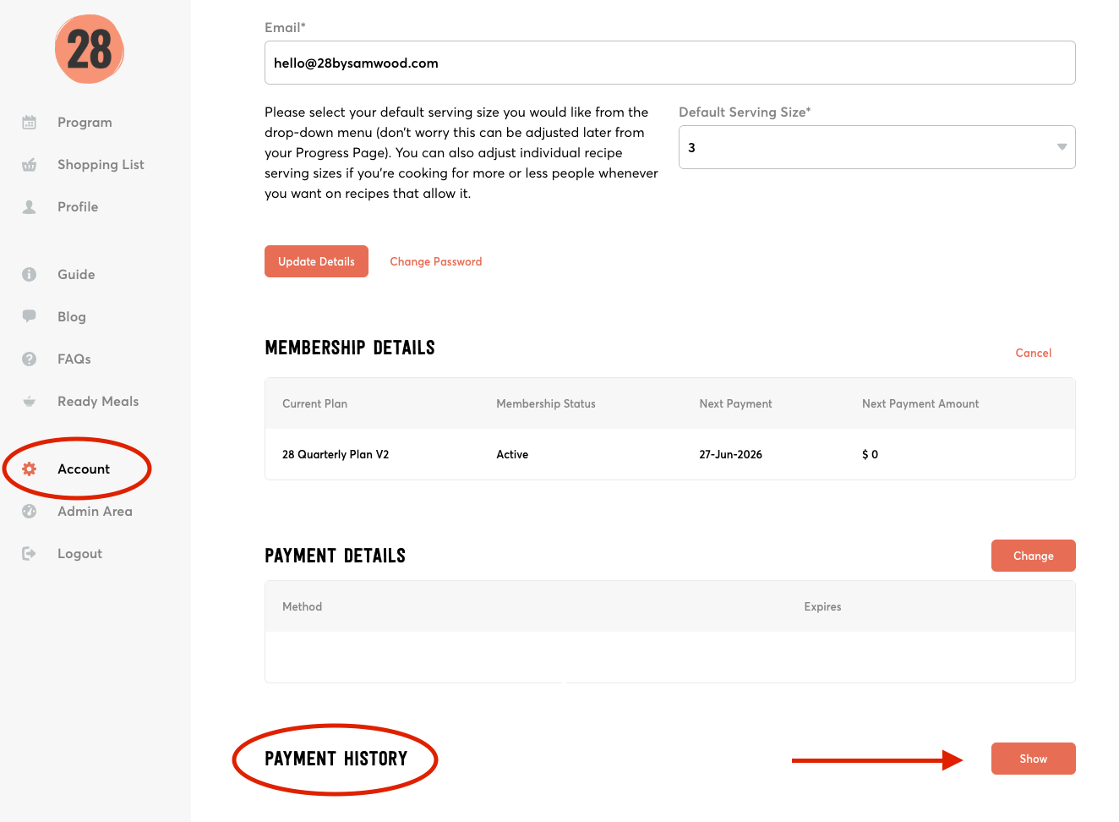Screen dimensions: 1119x822
Task: Cancel the membership via Cancel link
Action: point(1033,353)
